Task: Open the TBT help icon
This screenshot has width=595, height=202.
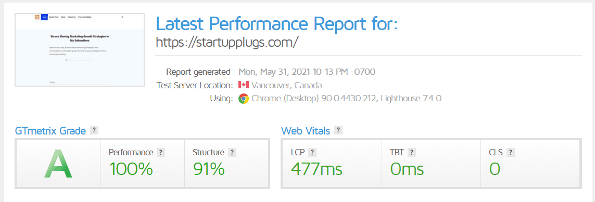Action: (x=412, y=153)
